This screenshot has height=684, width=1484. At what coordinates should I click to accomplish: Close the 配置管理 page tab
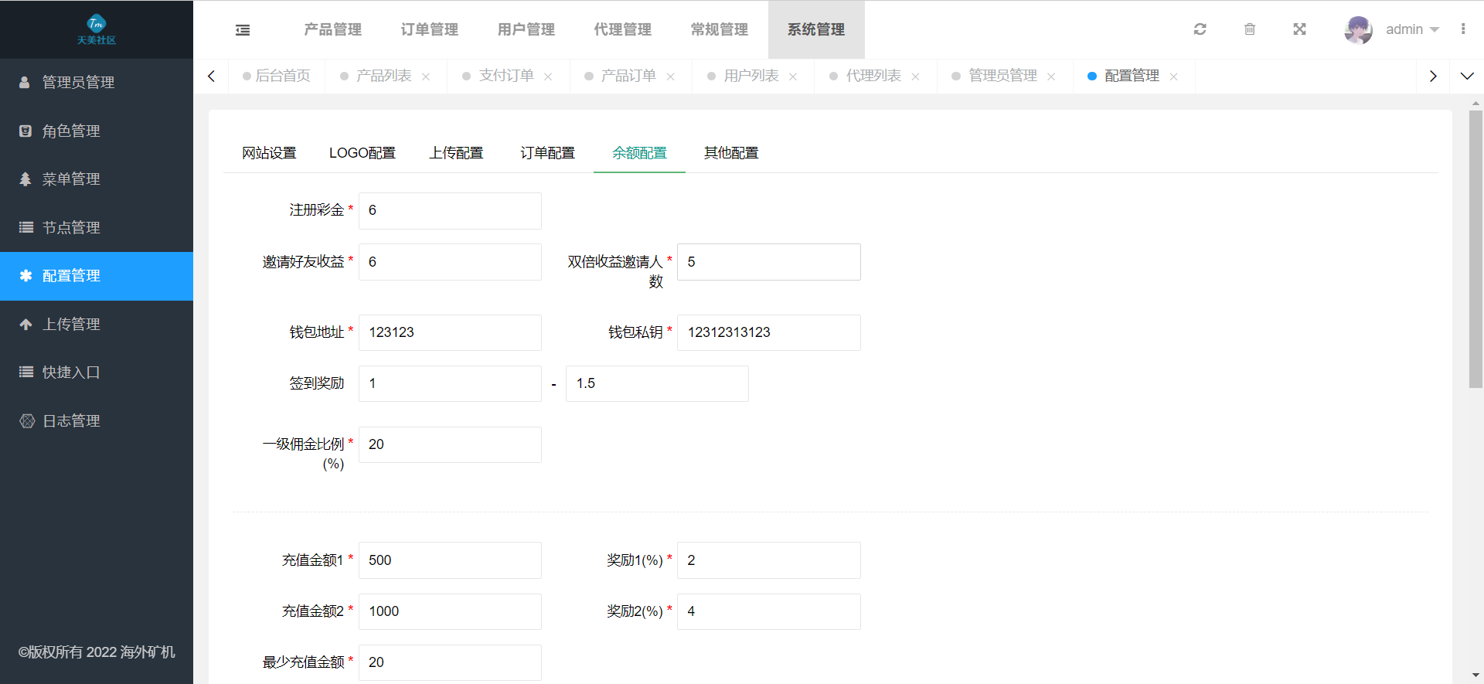[x=1174, y=77]
